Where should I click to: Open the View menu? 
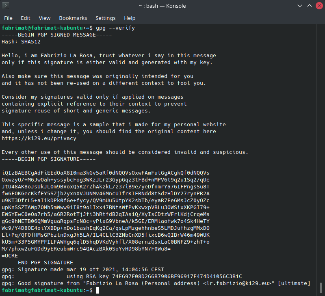(45, 18)
